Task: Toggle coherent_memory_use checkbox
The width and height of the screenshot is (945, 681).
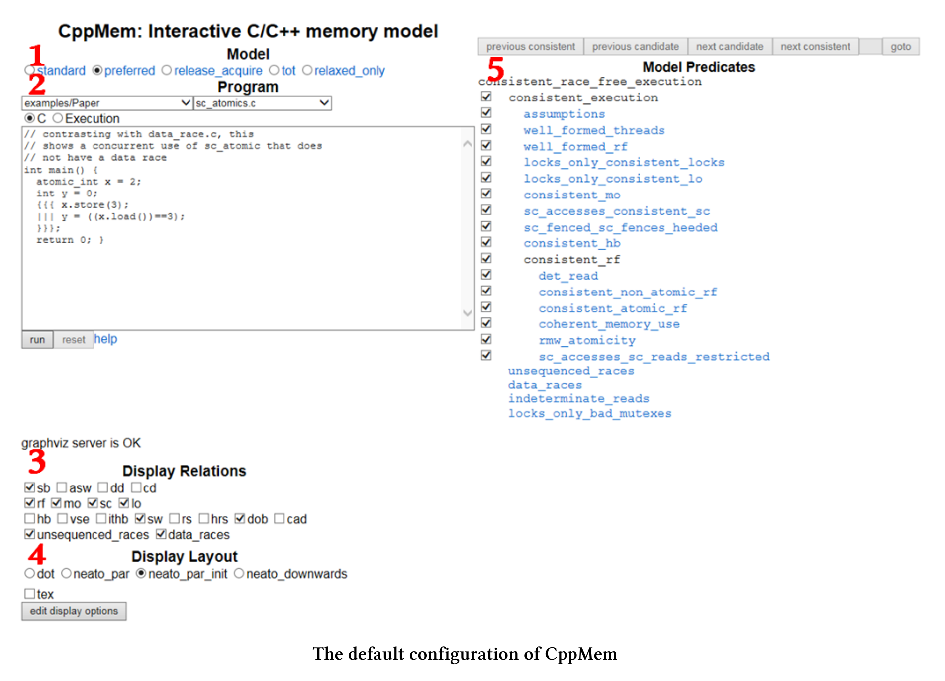Action: tap(486, 323)
